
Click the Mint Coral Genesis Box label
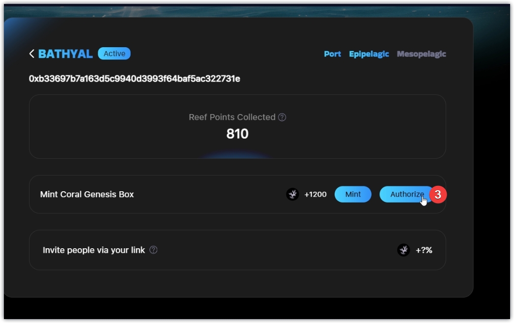click(87, 194)
